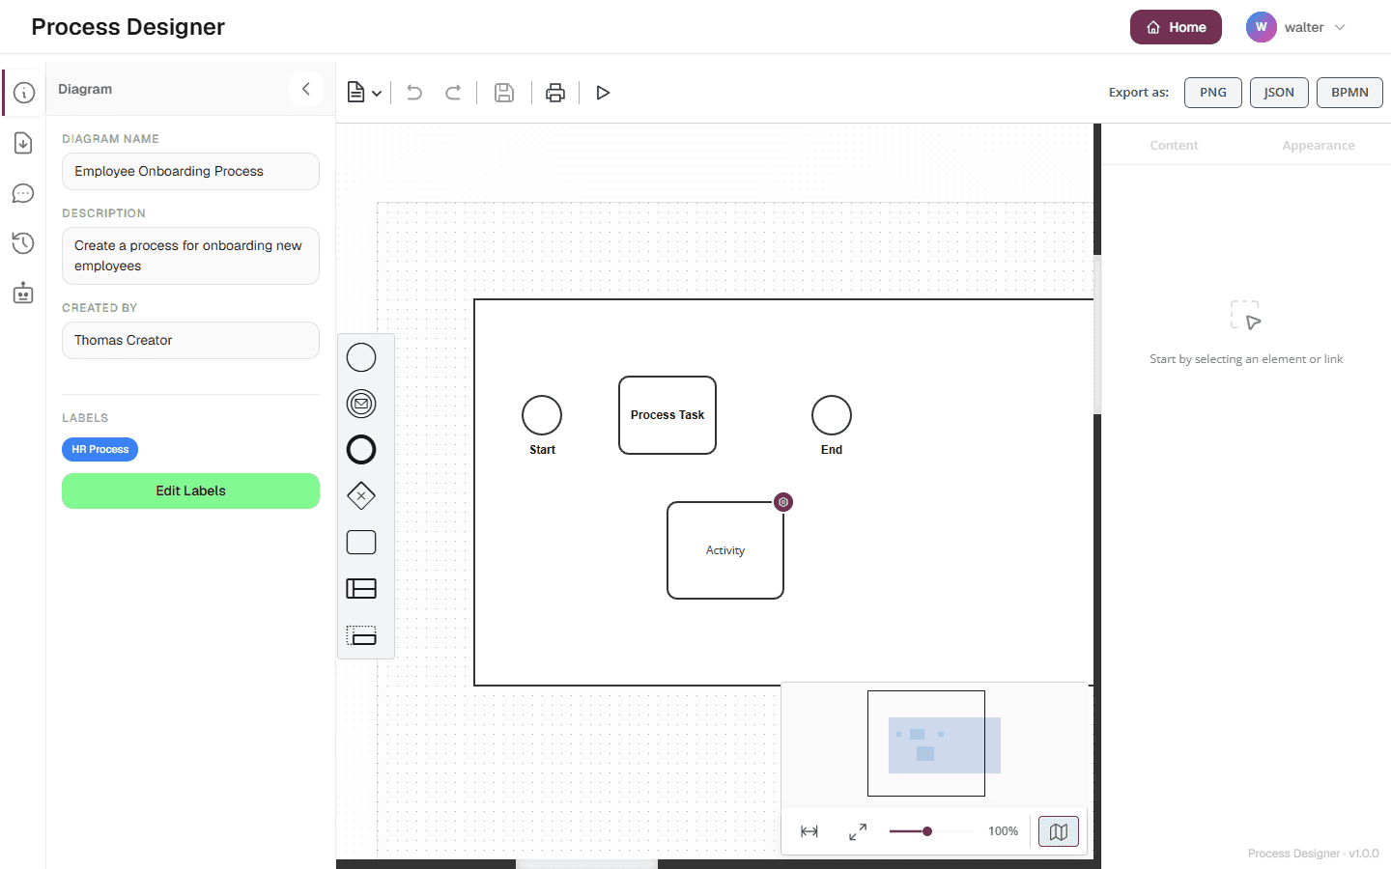Select the pool with lanes shape
Image resolution: width=1391 pixels, height=869 pixels.
tap(361, 589)
